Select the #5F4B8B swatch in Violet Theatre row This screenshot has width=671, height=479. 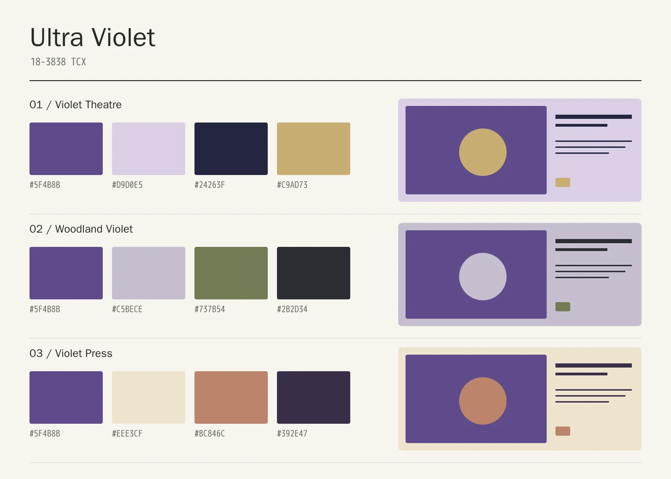click(66, 149)
